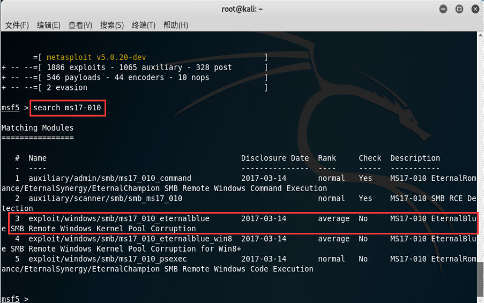This screenshot has height=303, width=484.
Task: Click the root@kali: ~ title text
Action: (242, 9)
